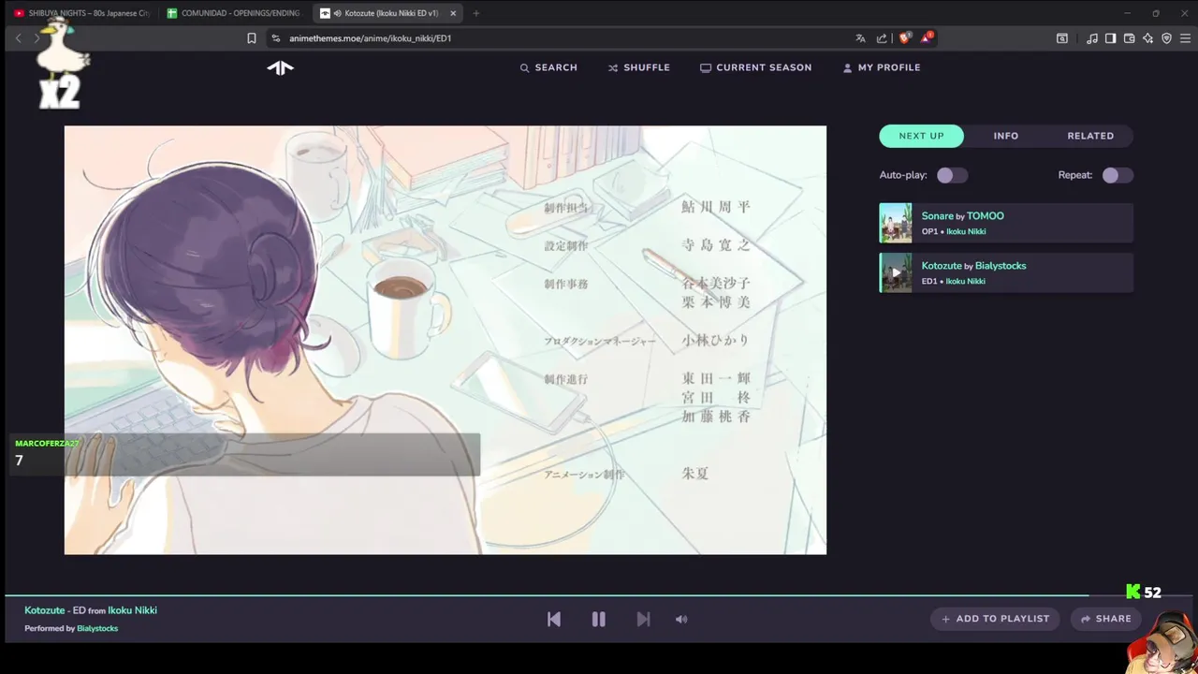Click Kotozute title in player bar
Viewport: 1198px width, 674px height.
point(45,610)
